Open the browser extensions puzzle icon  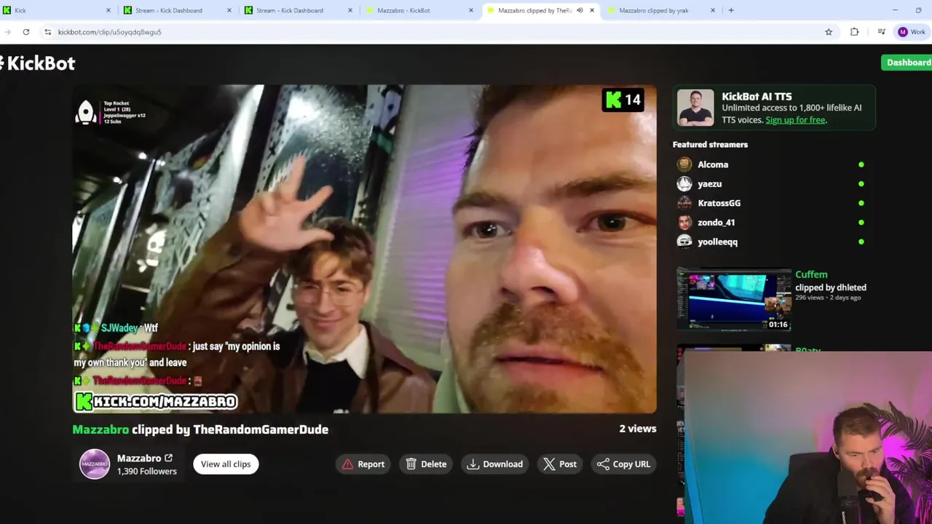855,32
